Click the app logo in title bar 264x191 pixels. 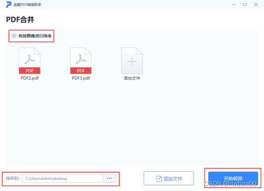coord(9,4)
